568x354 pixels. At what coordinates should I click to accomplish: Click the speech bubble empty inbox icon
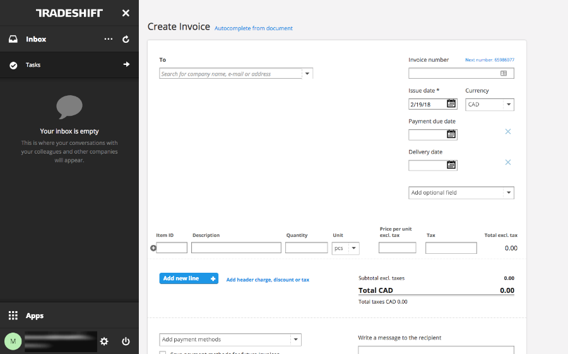point(69,107)
